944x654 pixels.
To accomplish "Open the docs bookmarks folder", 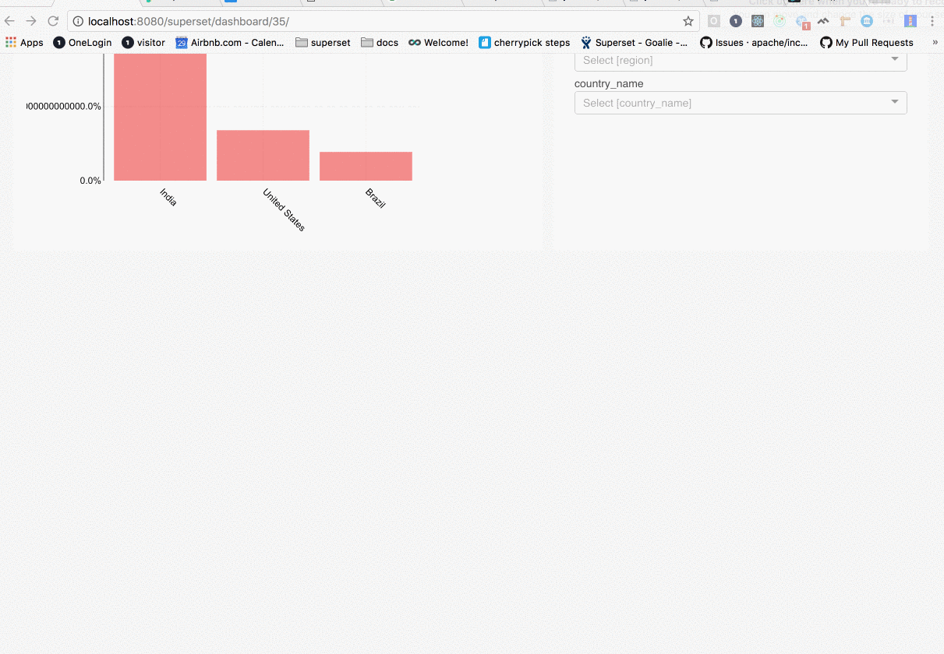I will (380, 43).
